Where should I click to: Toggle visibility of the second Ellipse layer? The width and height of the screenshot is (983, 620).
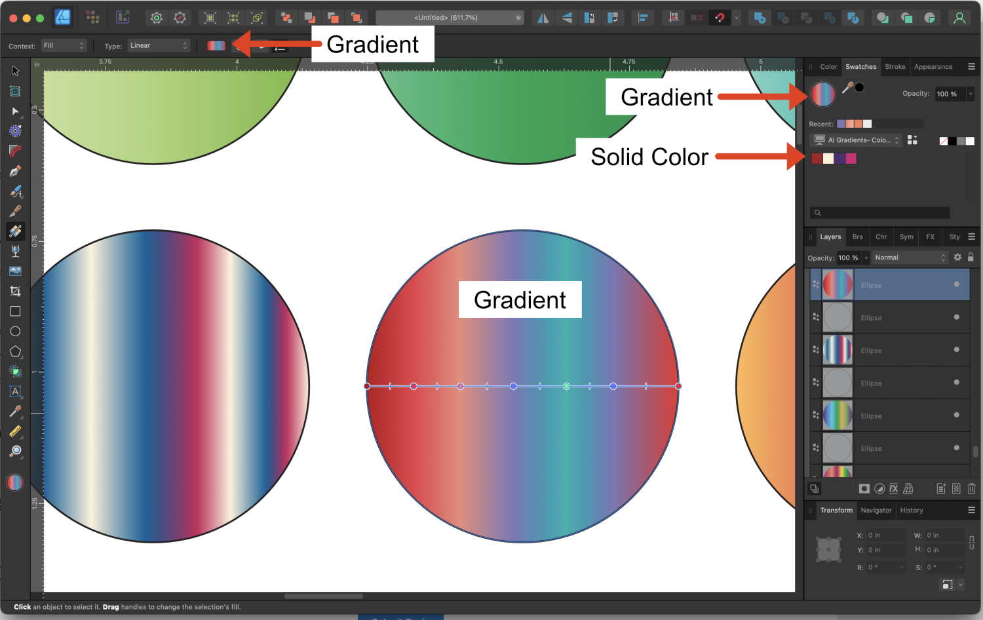(956, 317)
